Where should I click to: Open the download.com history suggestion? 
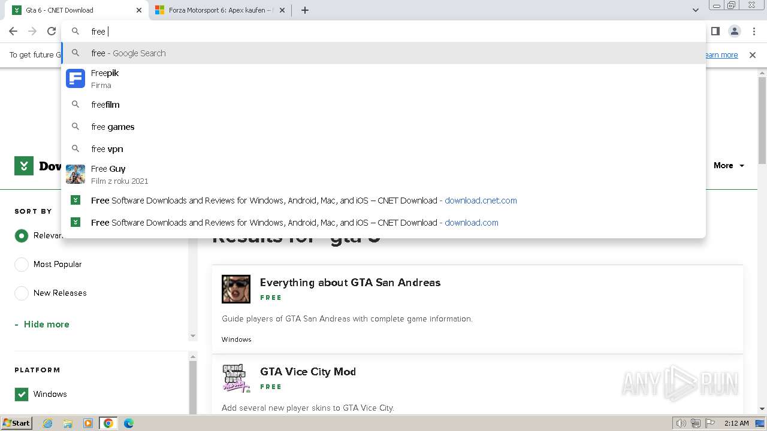point(383,223)
